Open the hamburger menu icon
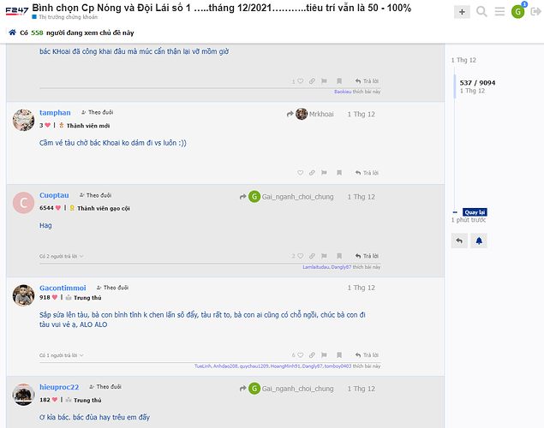544x428 pixels. [x=499, y=12]
